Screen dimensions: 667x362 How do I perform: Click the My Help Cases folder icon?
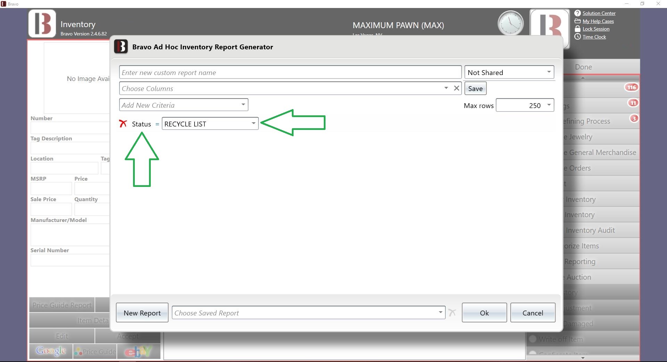577,21
